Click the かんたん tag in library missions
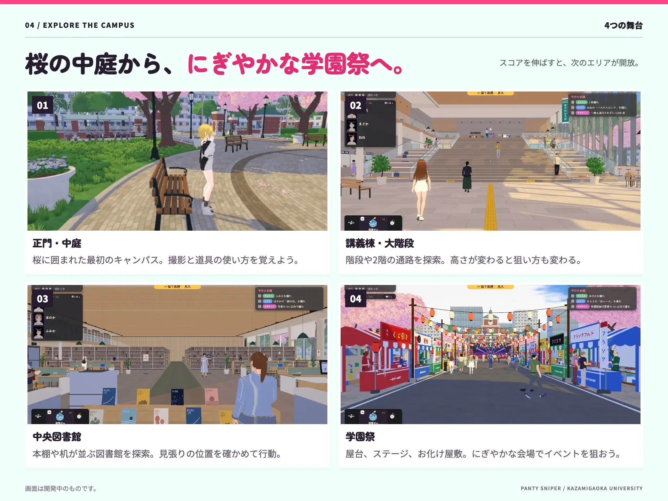Screen dimensions: 668x501 click(268, 296)
